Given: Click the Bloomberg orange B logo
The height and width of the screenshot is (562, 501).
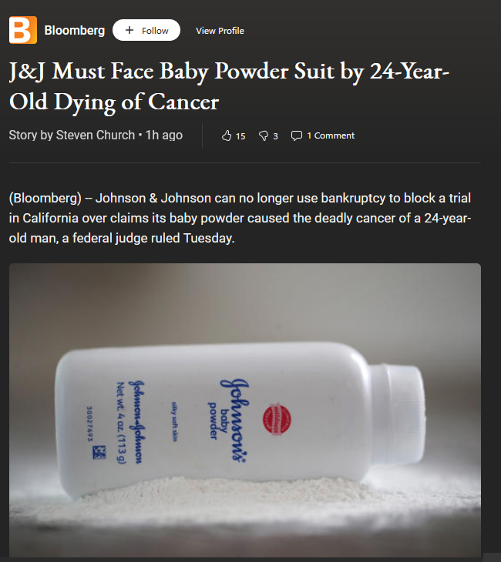Looking at the screenshot, I should [23, 30].
